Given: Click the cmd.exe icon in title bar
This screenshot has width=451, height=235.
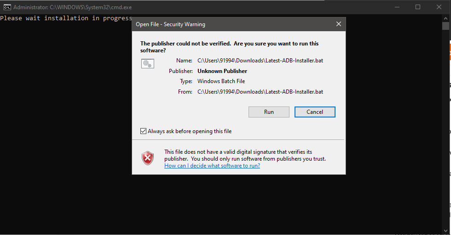Looking at the screenshot, I should pyautogui.click(x=7, y=7).
